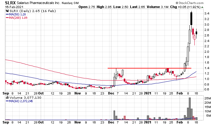Click the Low 2.50 value
The width and height of the screenshot is (216, 125).
[121, 7]
